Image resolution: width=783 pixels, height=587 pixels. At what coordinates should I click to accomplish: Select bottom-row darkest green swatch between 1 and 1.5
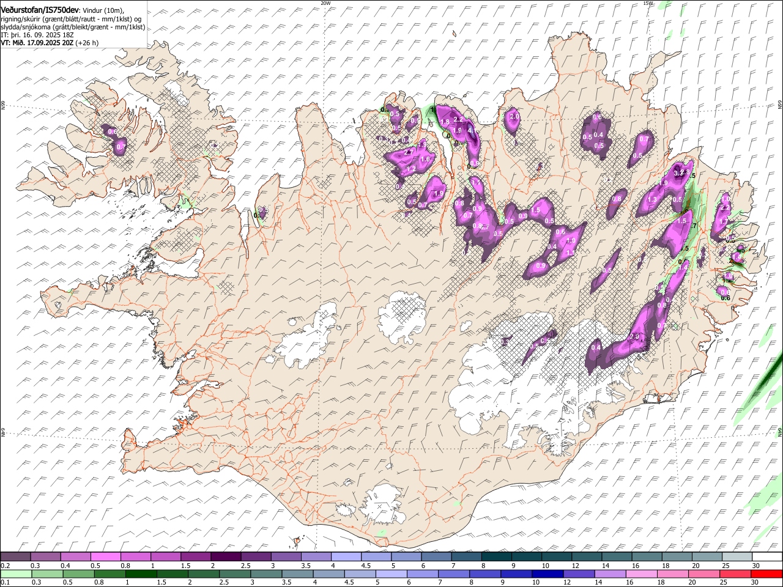point(141,574)
